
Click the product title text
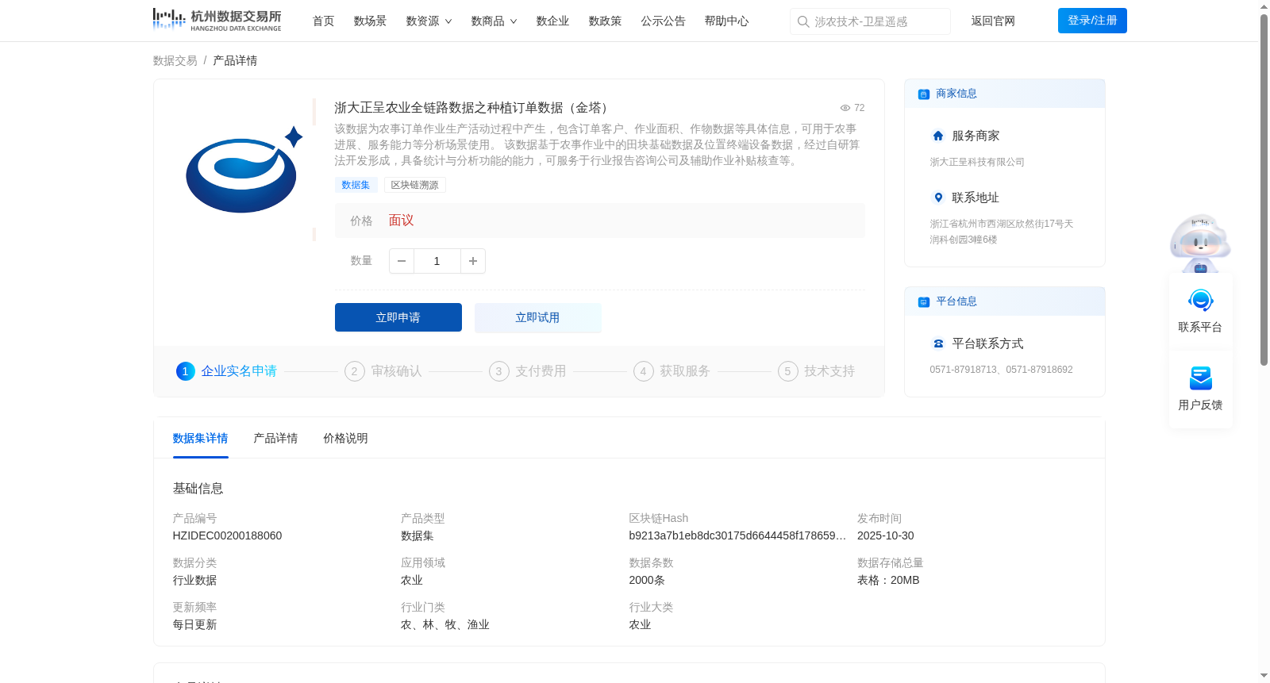click(x=472, y=108)
